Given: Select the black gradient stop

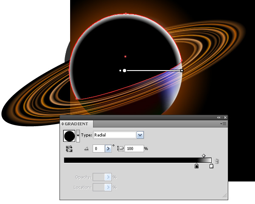Looking at the screenshot, I should [196, 166].
